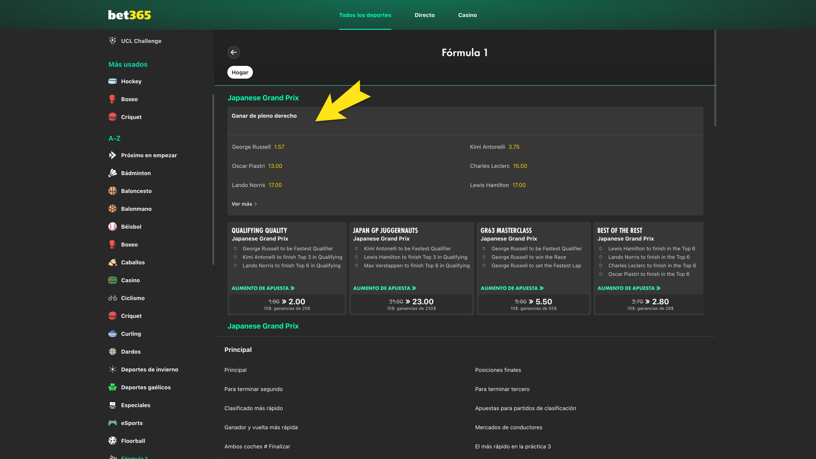Select the Especiales icon
Screen dimensions: 816x459
113,405
